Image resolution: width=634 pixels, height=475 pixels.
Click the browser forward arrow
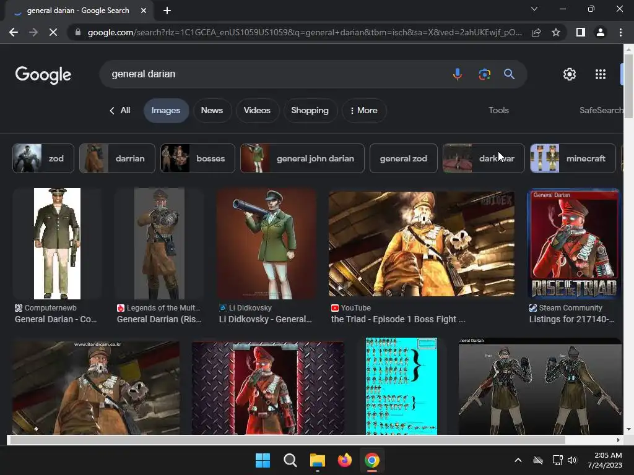click(x=33, y=32)
